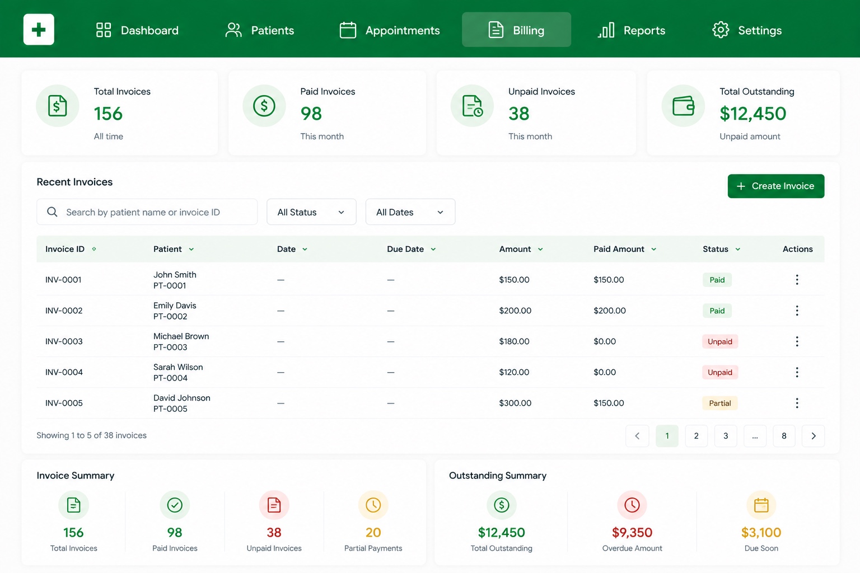The width and height of the screenshot is (860, 573).
Task: Click patient name Michael Brown
Action: click(181, 336)
